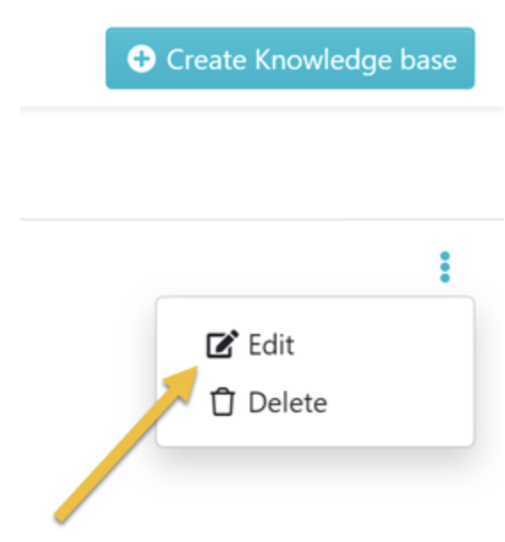Collapse the row actions menu via ellipsis
The height and width of the screenshot is (542, 505).
tap(445, 267)
